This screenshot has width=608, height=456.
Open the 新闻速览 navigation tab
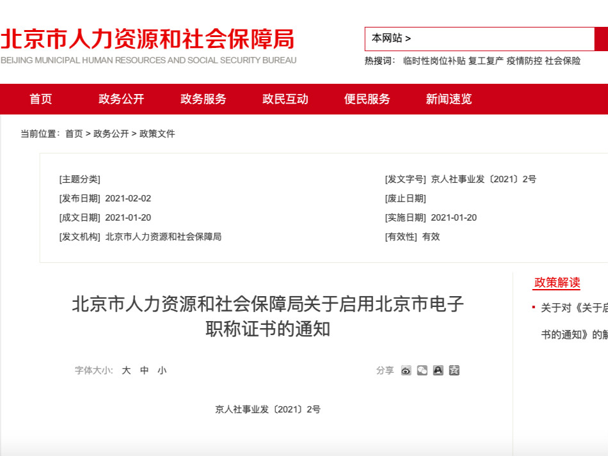click(x=449, y=99)
